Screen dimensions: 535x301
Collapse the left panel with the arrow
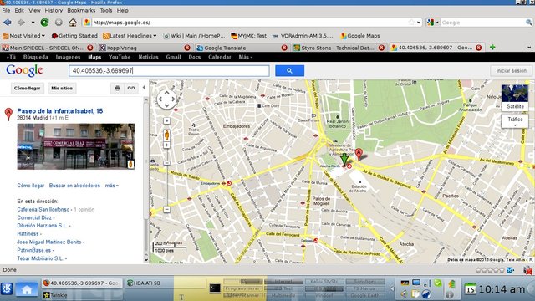click(x=144, y=88)
